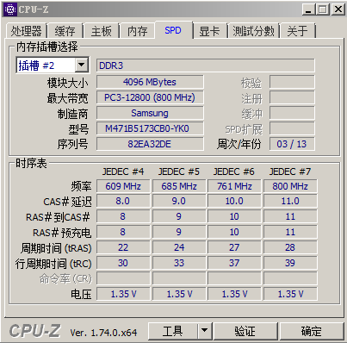The height and width of the screenshot is (343, 347).
Task: Select the 609 MHz frequency cell
Action: pyautogui.click(x=123, y=186)
